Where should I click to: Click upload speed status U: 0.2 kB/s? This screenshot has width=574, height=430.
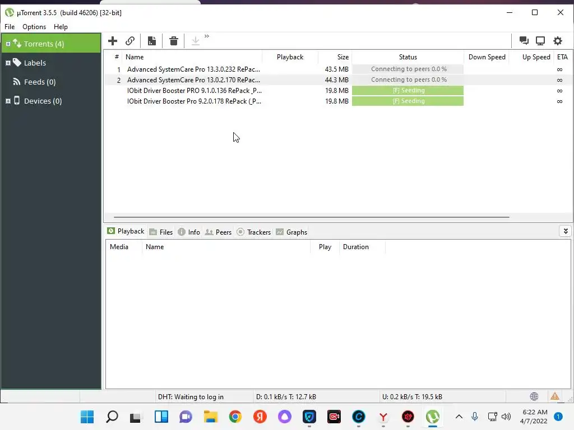tap(412, 397)
